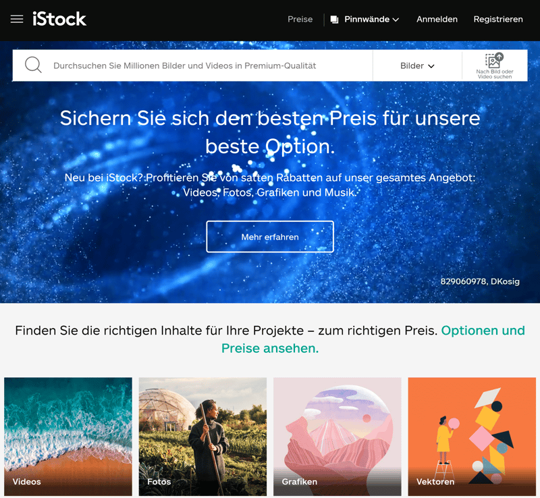
Task: Open the Fotos category thumbnail
Action: tap(202, 437)
